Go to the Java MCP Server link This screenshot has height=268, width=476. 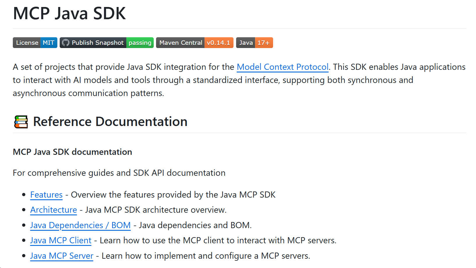coord(62,256)
